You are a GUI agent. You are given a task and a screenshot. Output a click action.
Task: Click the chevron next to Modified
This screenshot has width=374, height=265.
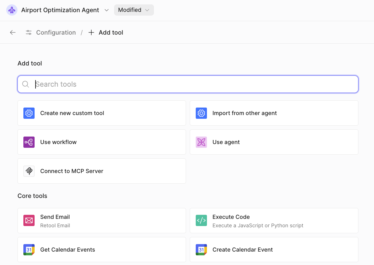(147, 10)
